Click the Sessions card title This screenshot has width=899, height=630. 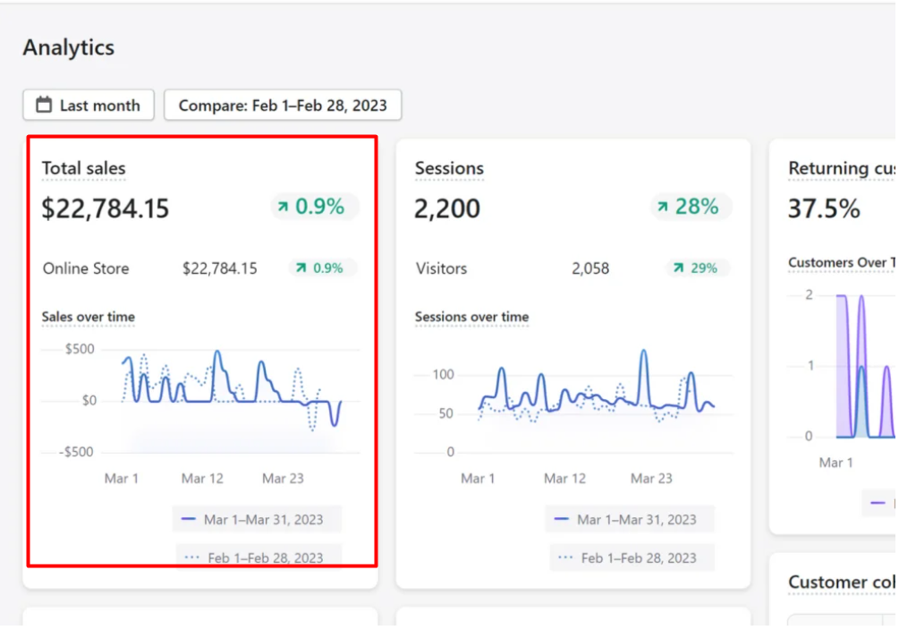click(449, 168)
